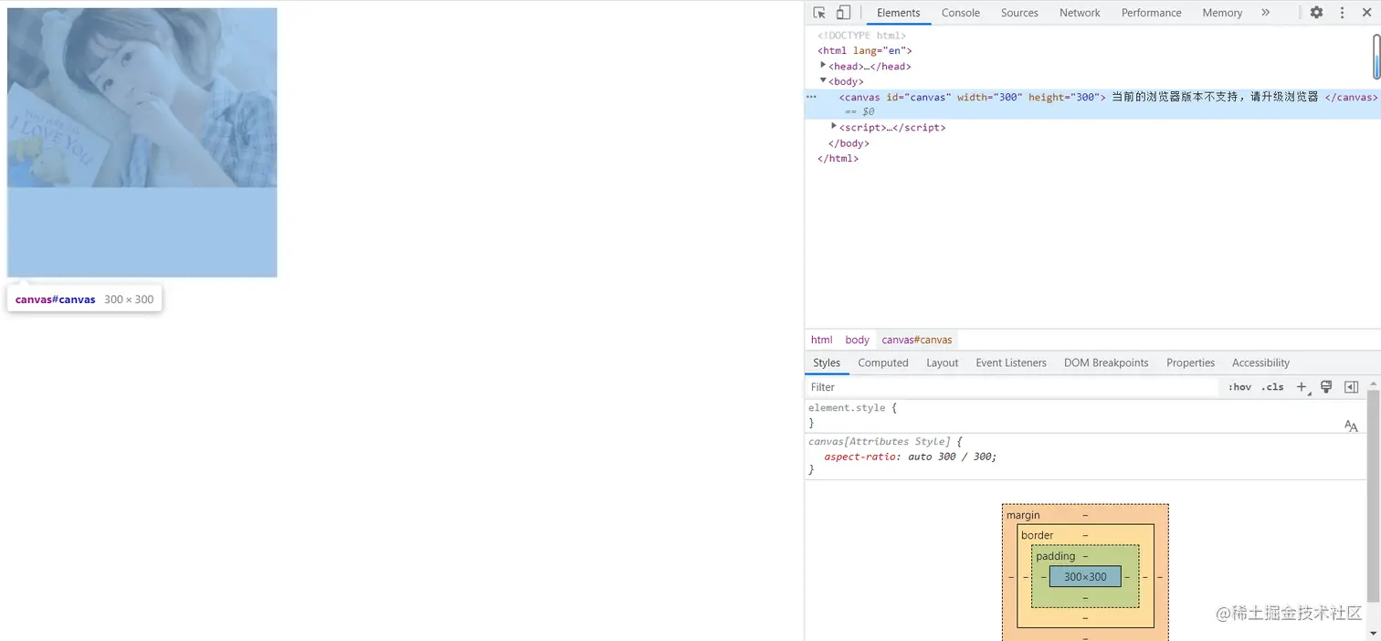Add a new style rule plus icon
The image size is (1381, 641).
[1302, 387]
